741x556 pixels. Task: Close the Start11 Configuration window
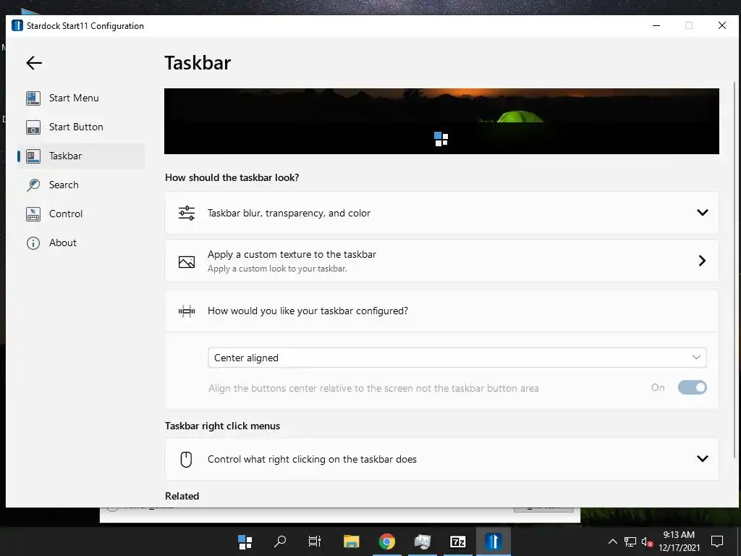(x=722, y=25)
